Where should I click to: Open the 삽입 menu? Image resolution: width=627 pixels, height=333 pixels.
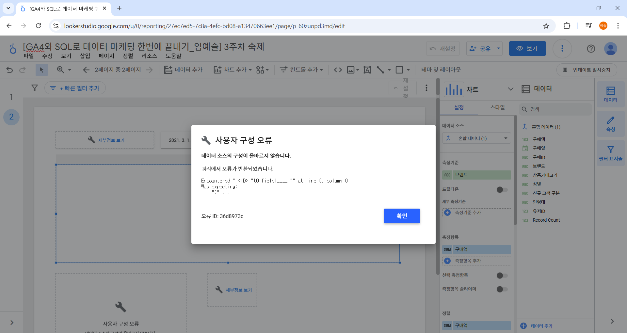click(x=85, y=56)
